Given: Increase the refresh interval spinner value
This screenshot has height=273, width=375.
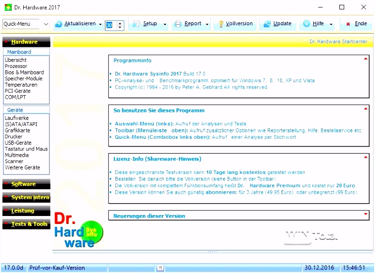Looking at the screenshot, I should click(x=120, y=22).
